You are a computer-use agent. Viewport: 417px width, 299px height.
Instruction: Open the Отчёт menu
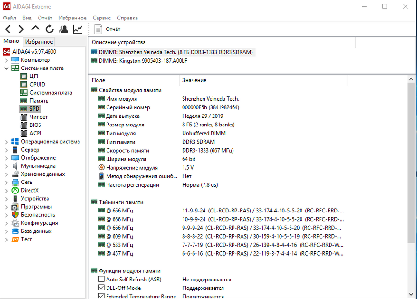pos(45,18)
